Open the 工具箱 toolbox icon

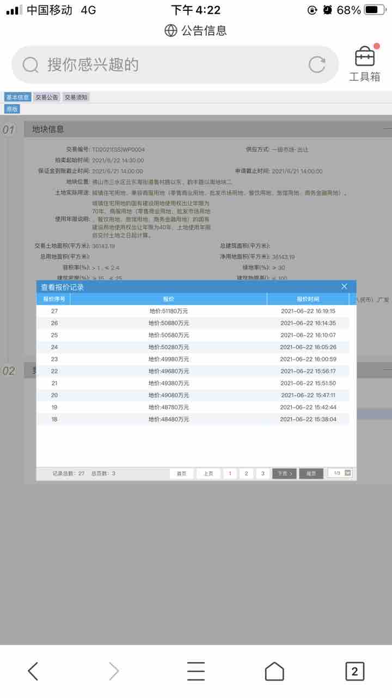(x=364, y=64)
